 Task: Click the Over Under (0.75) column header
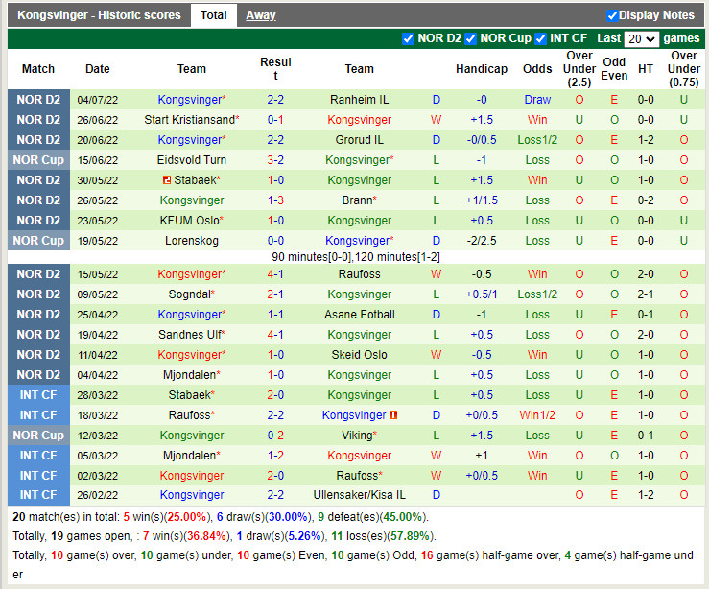click(683, 69)
